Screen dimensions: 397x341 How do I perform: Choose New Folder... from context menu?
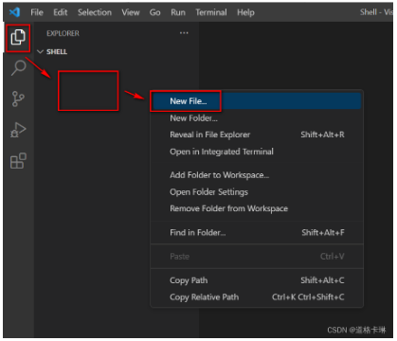[257, 118]
